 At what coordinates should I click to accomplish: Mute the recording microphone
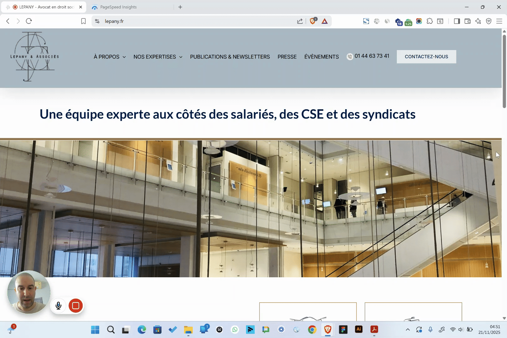[59, 306]
